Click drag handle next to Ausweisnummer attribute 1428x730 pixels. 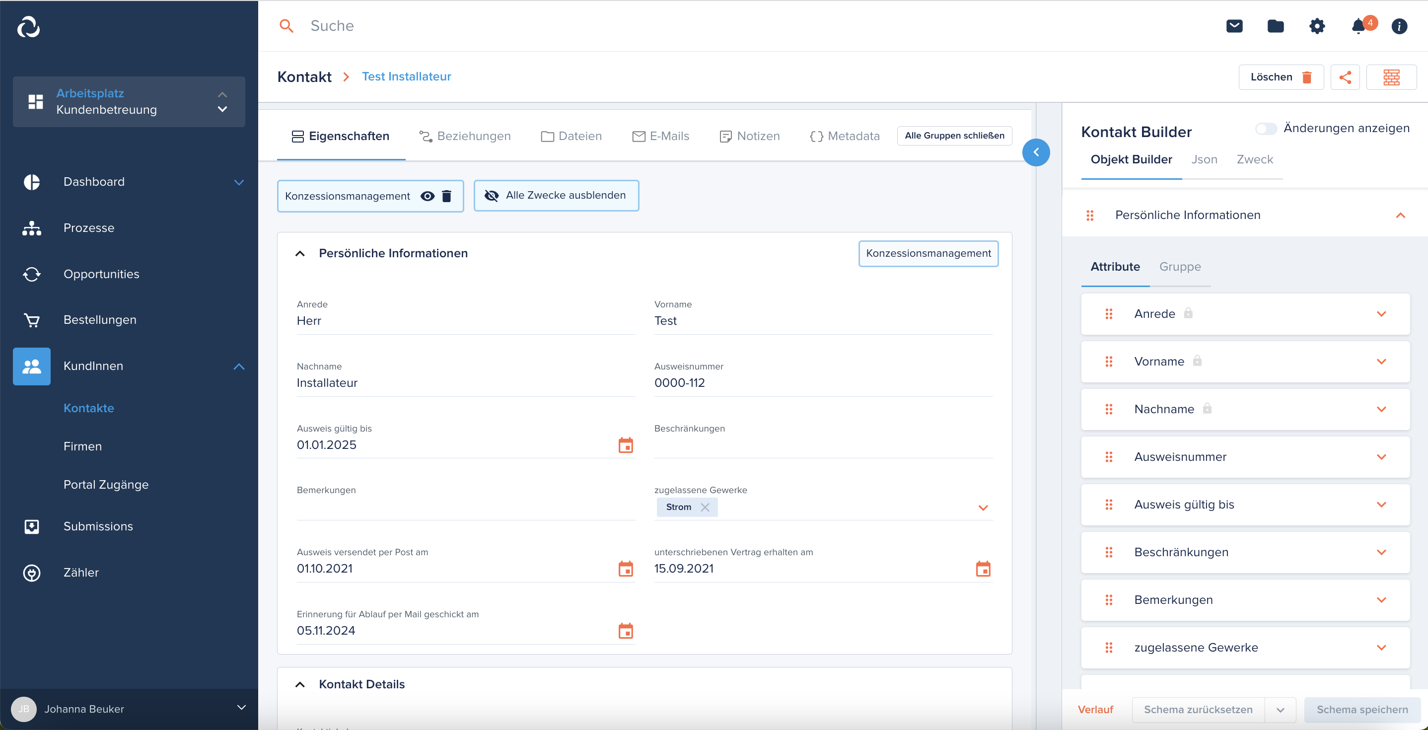point(1109,457)
